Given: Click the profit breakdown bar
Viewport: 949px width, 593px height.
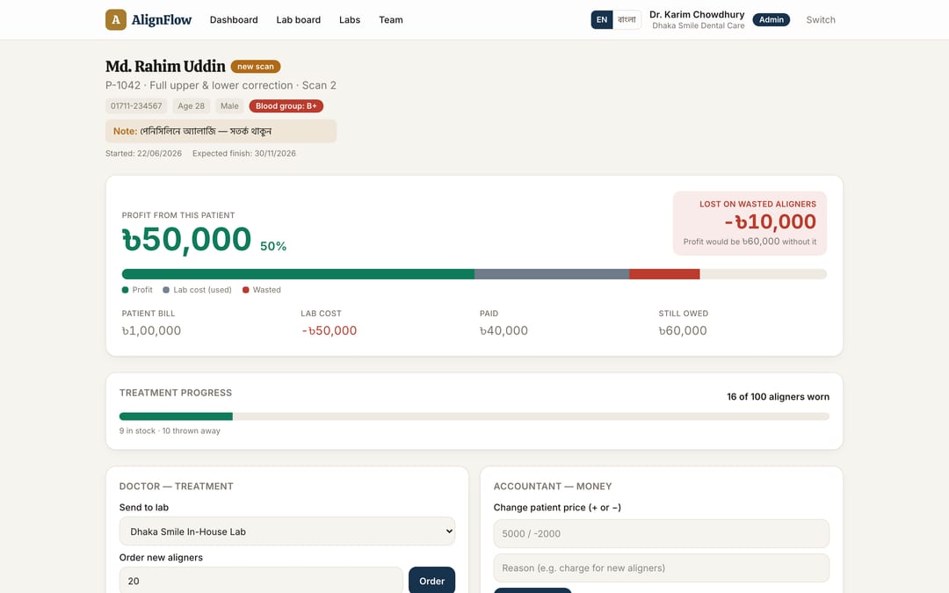Looking at the screenshot, I should point(474,274).
